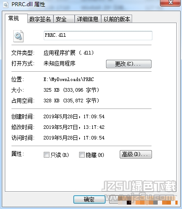Screen dimensions: 182x209
Task: Click the 325 KB size value text
Action: [71, 90]
